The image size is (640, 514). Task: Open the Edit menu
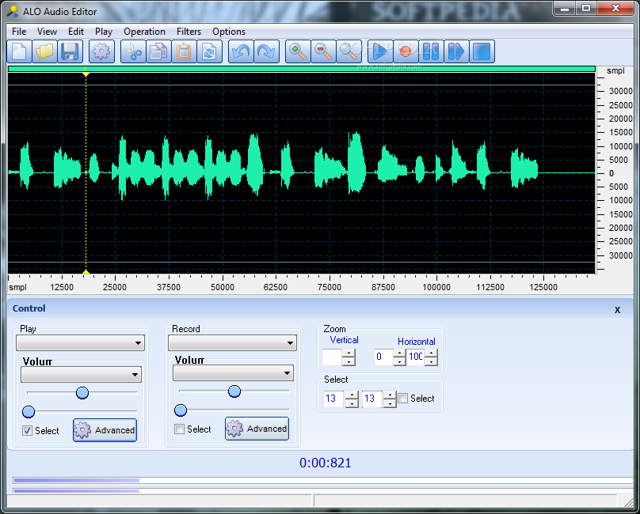pos(76,32)
